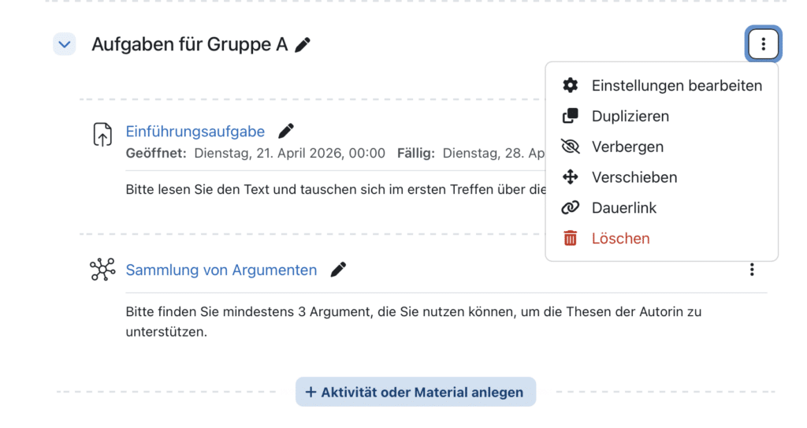Click the trash icon in the section menu

(570, 238)
